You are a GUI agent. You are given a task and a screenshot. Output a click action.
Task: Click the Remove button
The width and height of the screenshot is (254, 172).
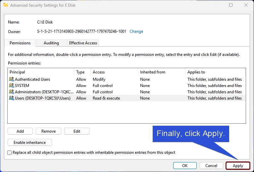48,131
